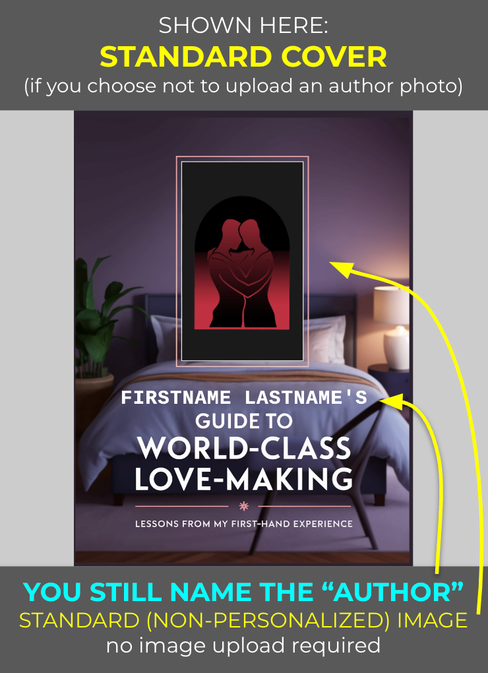This screenshot has width=488, height=673.
Task: Click the author photo note in parentheses
Action: [243, 87]
